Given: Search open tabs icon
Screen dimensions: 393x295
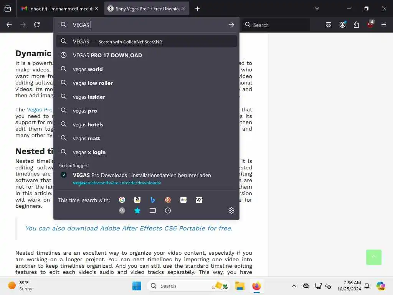Looking at the screenshot, I should click(x=153, y=210).
